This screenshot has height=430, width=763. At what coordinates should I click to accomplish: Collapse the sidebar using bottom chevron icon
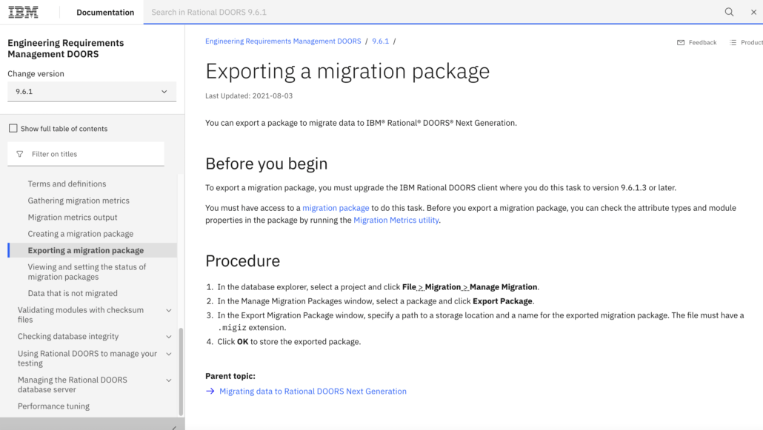point(174,427)
